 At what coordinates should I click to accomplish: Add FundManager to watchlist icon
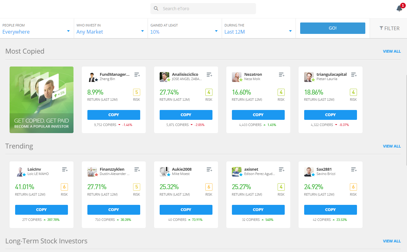click(137, 75)
